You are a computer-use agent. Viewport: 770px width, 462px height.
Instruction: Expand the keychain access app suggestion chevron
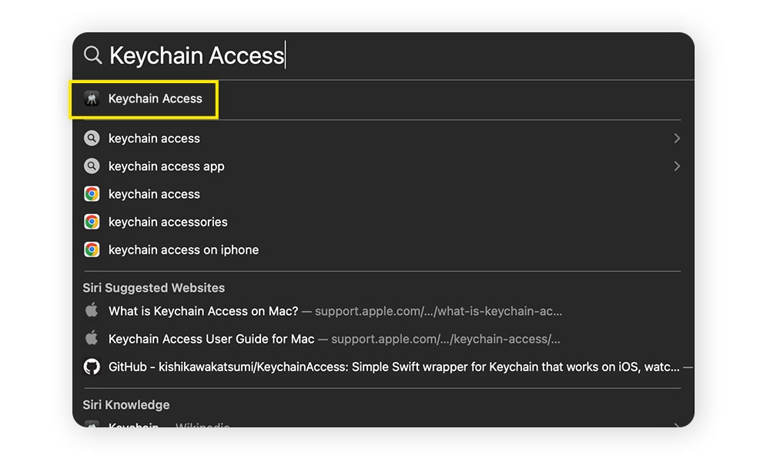click(x=677, y=166)
